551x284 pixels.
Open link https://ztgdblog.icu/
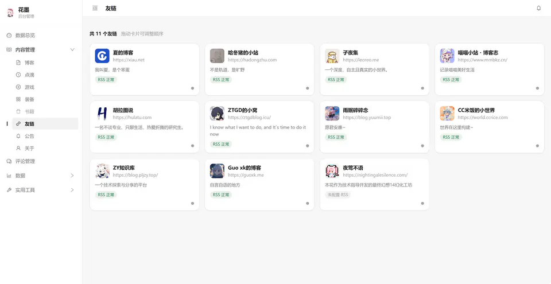pyautogui.click(x=250, y=118)
